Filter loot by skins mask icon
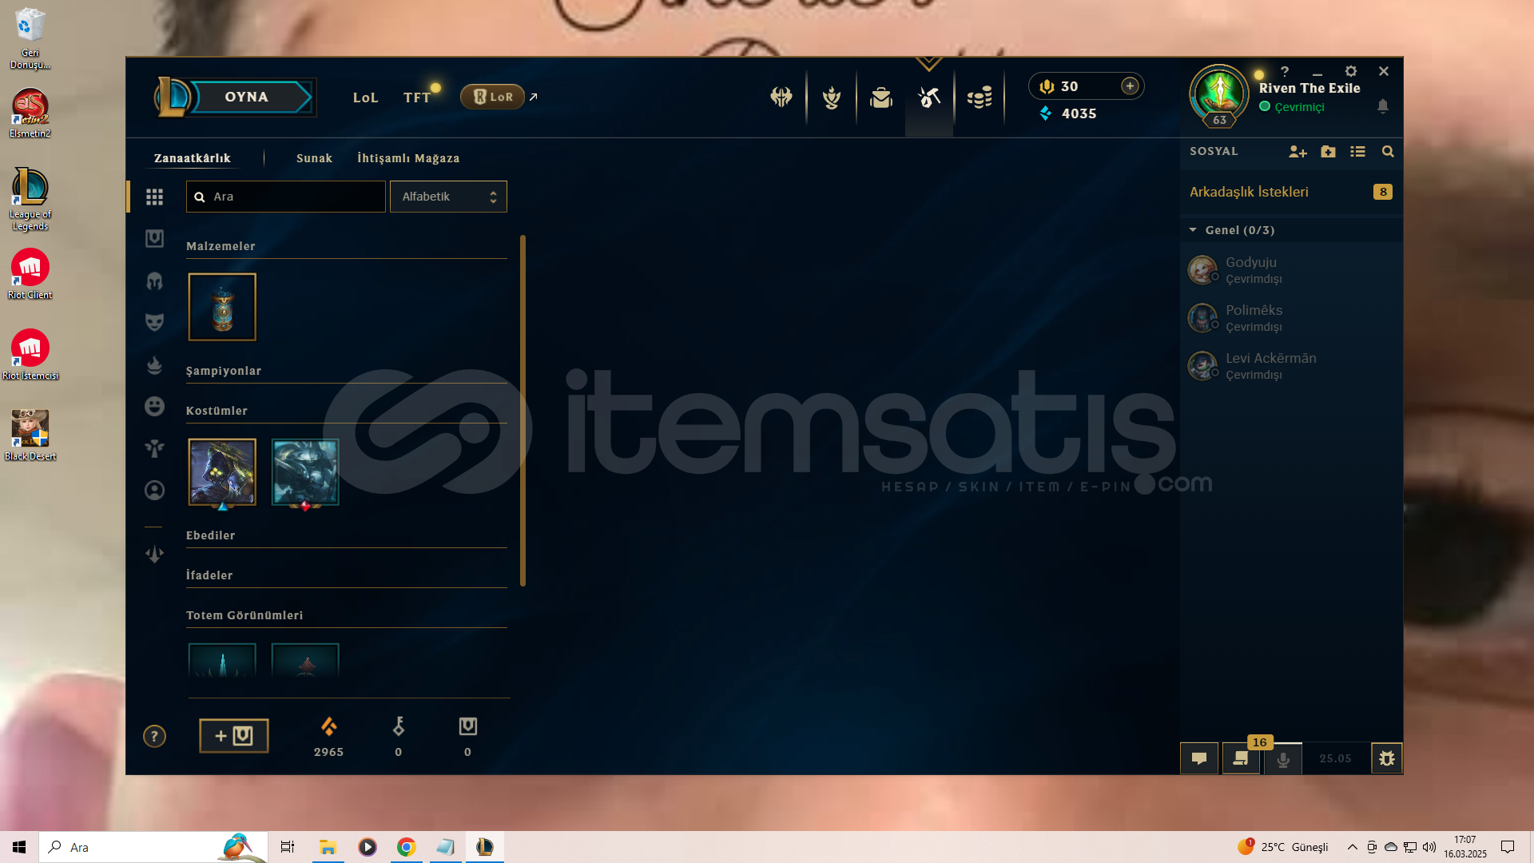Image resolution: width=1534 pixels, height=863 pixels. pyautogui.click(x=154, y=322)
